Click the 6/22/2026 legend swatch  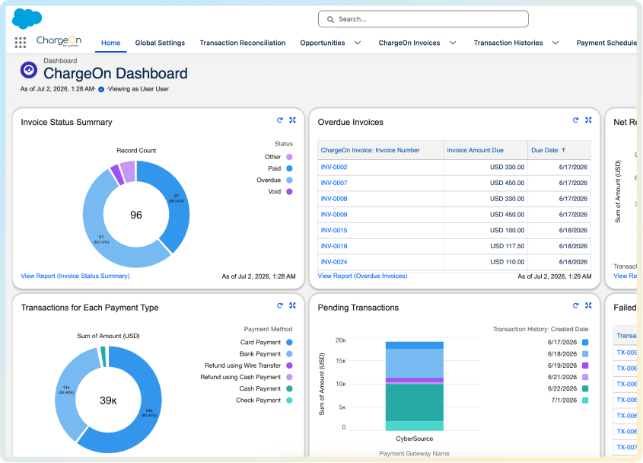tap(585, 388)
